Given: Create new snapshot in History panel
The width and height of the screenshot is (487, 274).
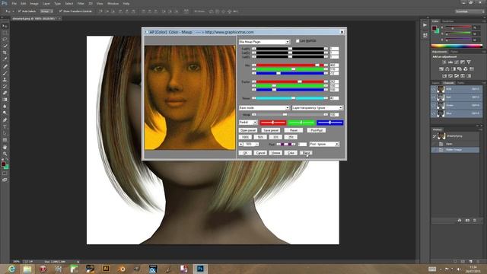Looking at the screenshot, I should (467, 221).
